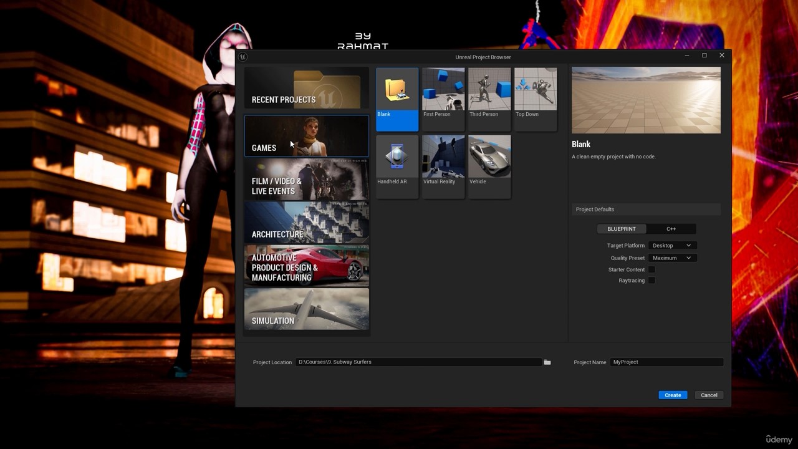798x449 pixels.
Task: Choose the Blueprint project type
Action: pyautogui.click(x=622, y=229)
